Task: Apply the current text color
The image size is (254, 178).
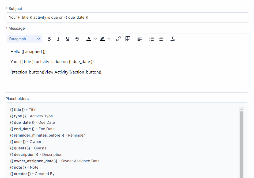Action: click(89, 39)
